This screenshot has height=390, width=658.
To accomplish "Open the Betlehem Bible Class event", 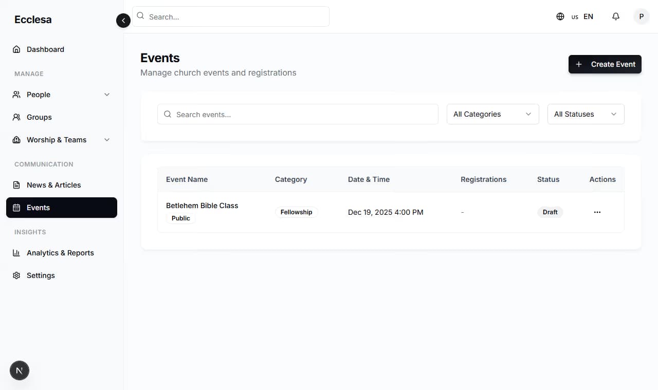I will tap(202, 206).
